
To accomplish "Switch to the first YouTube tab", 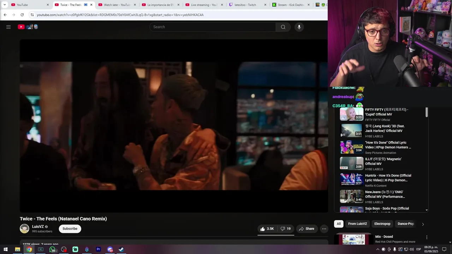I will pyautogui.click(x=29, y=5).
